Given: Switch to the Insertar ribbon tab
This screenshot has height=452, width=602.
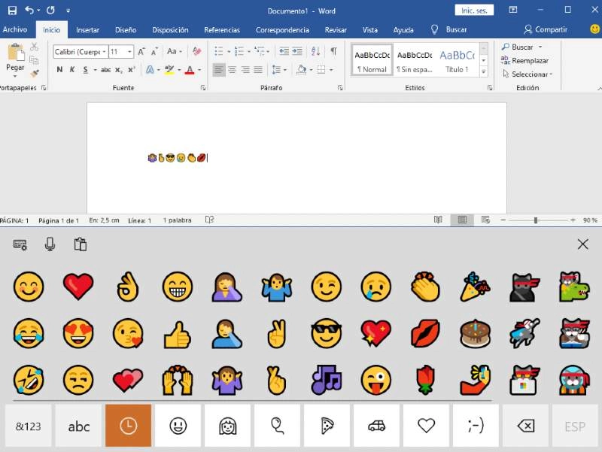Looking at the screenshot, I should point(87,30).
